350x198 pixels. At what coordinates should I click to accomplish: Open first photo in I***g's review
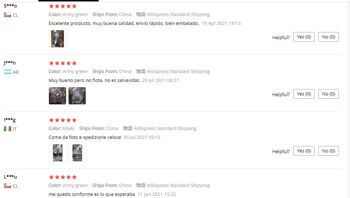coord(57,153)
